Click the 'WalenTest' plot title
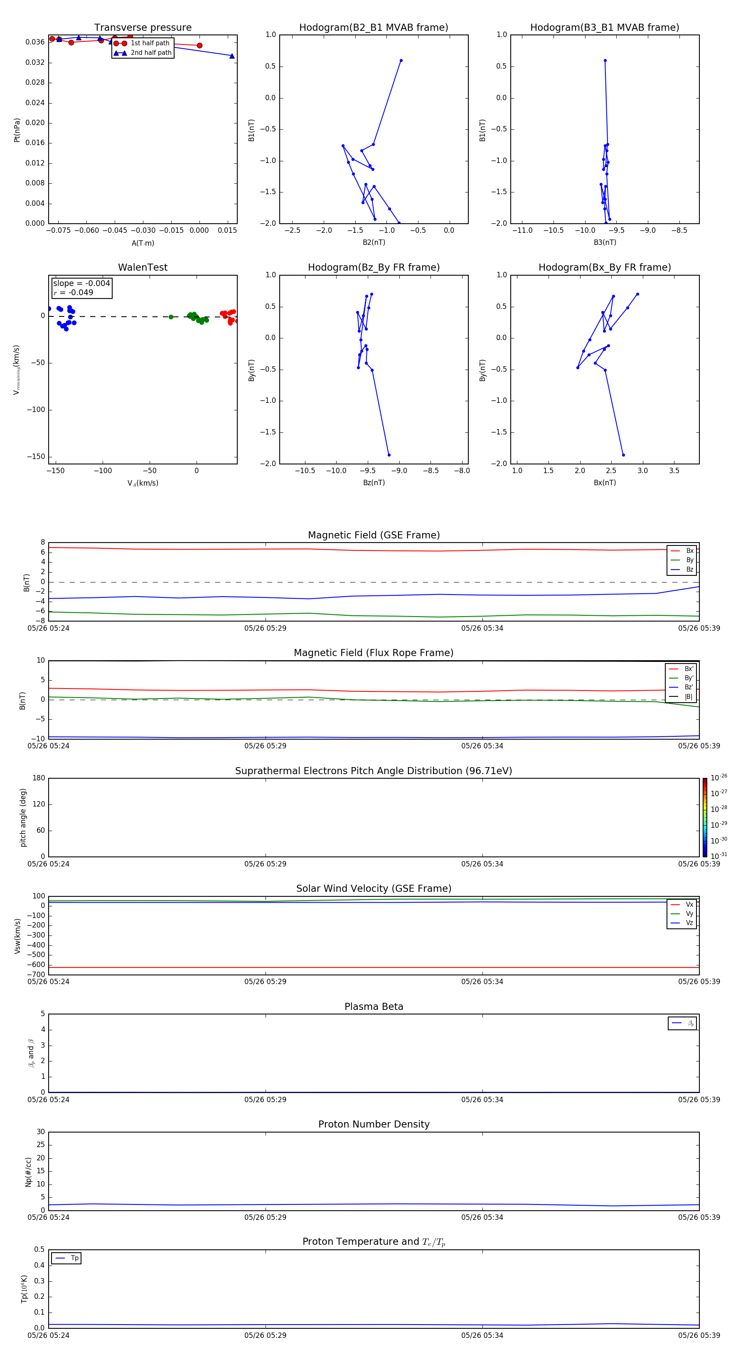This screenshot has height=1372, width=748. click(143, 267)
